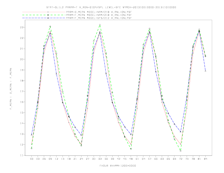The width and height of the screenshot is (224, 173).
Task: Click the x-axis title FHOUR VHHMM:1200>0000
Action: [118, 166]
